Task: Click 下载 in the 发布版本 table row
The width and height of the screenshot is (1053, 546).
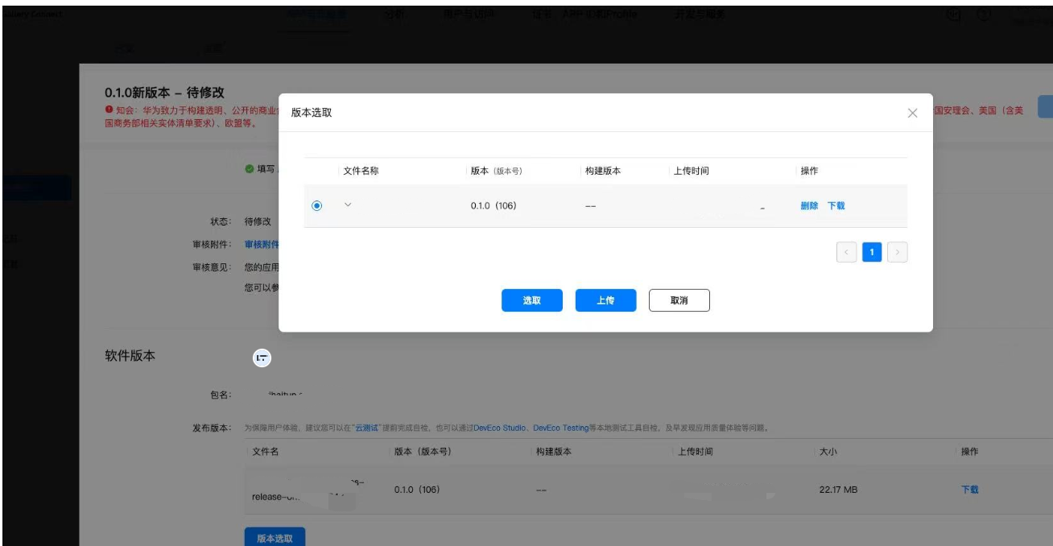Action: (x=970, y=490)
